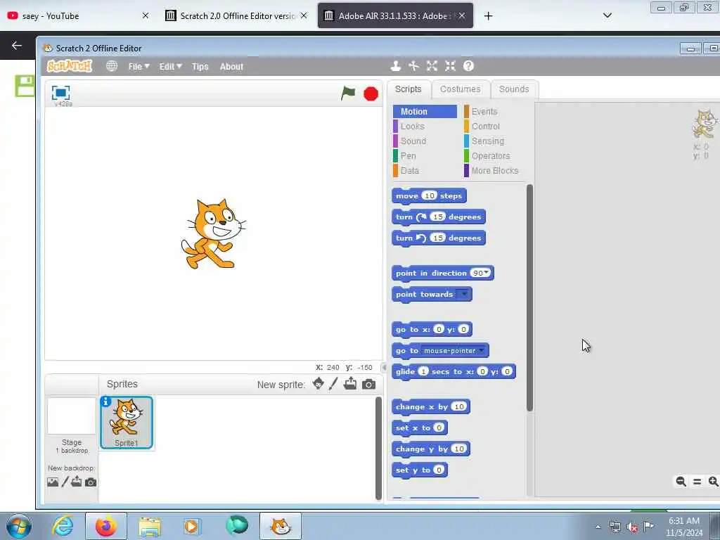This screenshot has height=540, width=720.
Task: Take new backdrop from camera
Action: 91,482
